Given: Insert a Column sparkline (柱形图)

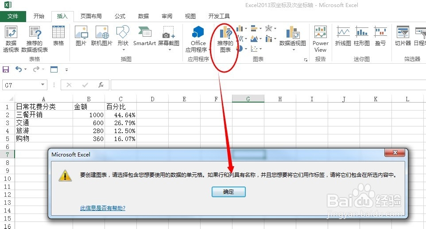Looking at the screenshot, I should pos(362,36).
